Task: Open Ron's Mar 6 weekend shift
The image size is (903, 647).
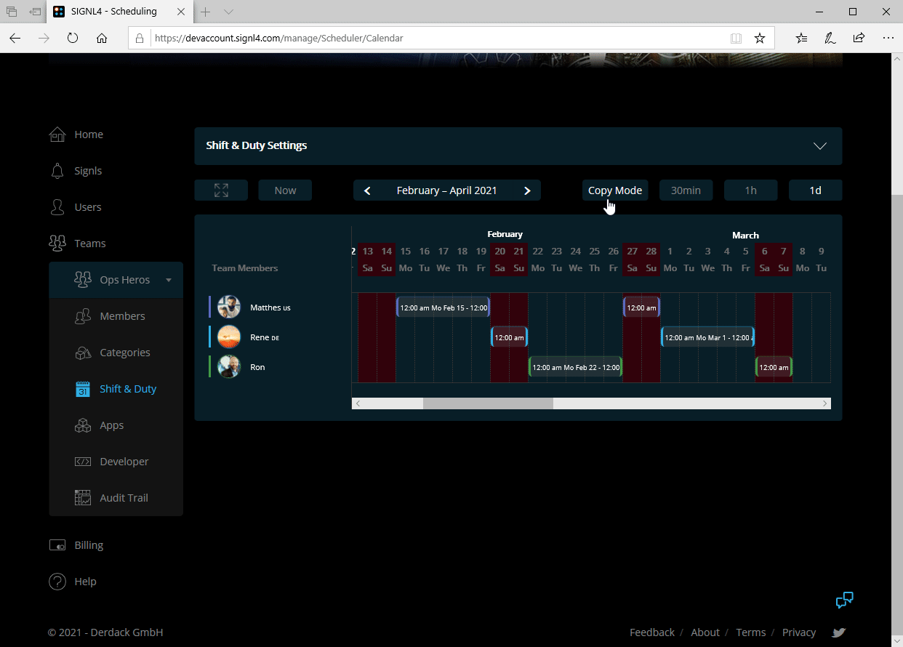Action: click(774, 367)
